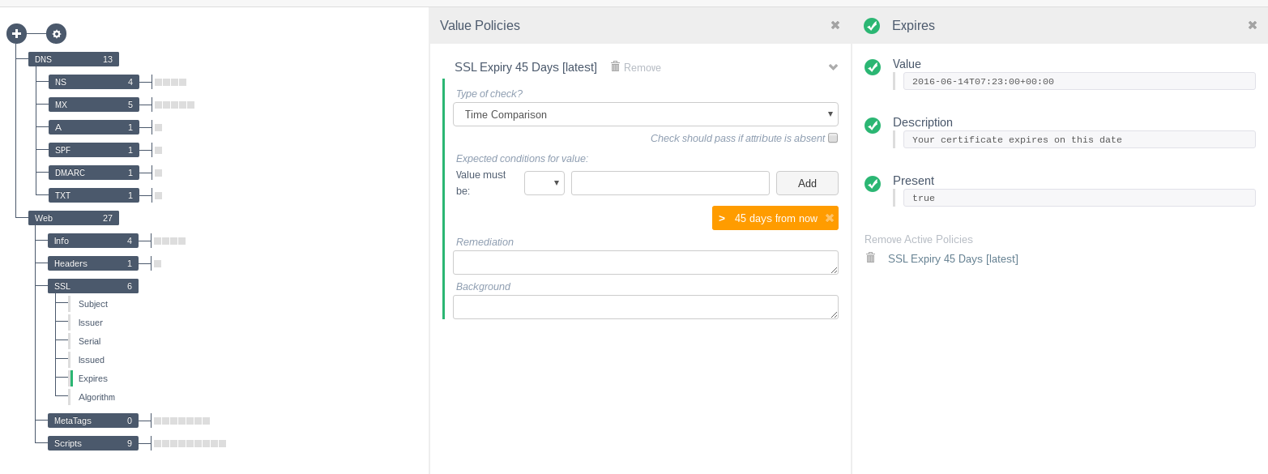The height and width of the screenshot is (474, 1268).
Task: Click the Remediation text area
Action: pyautogui.click(x=646, y=263)
